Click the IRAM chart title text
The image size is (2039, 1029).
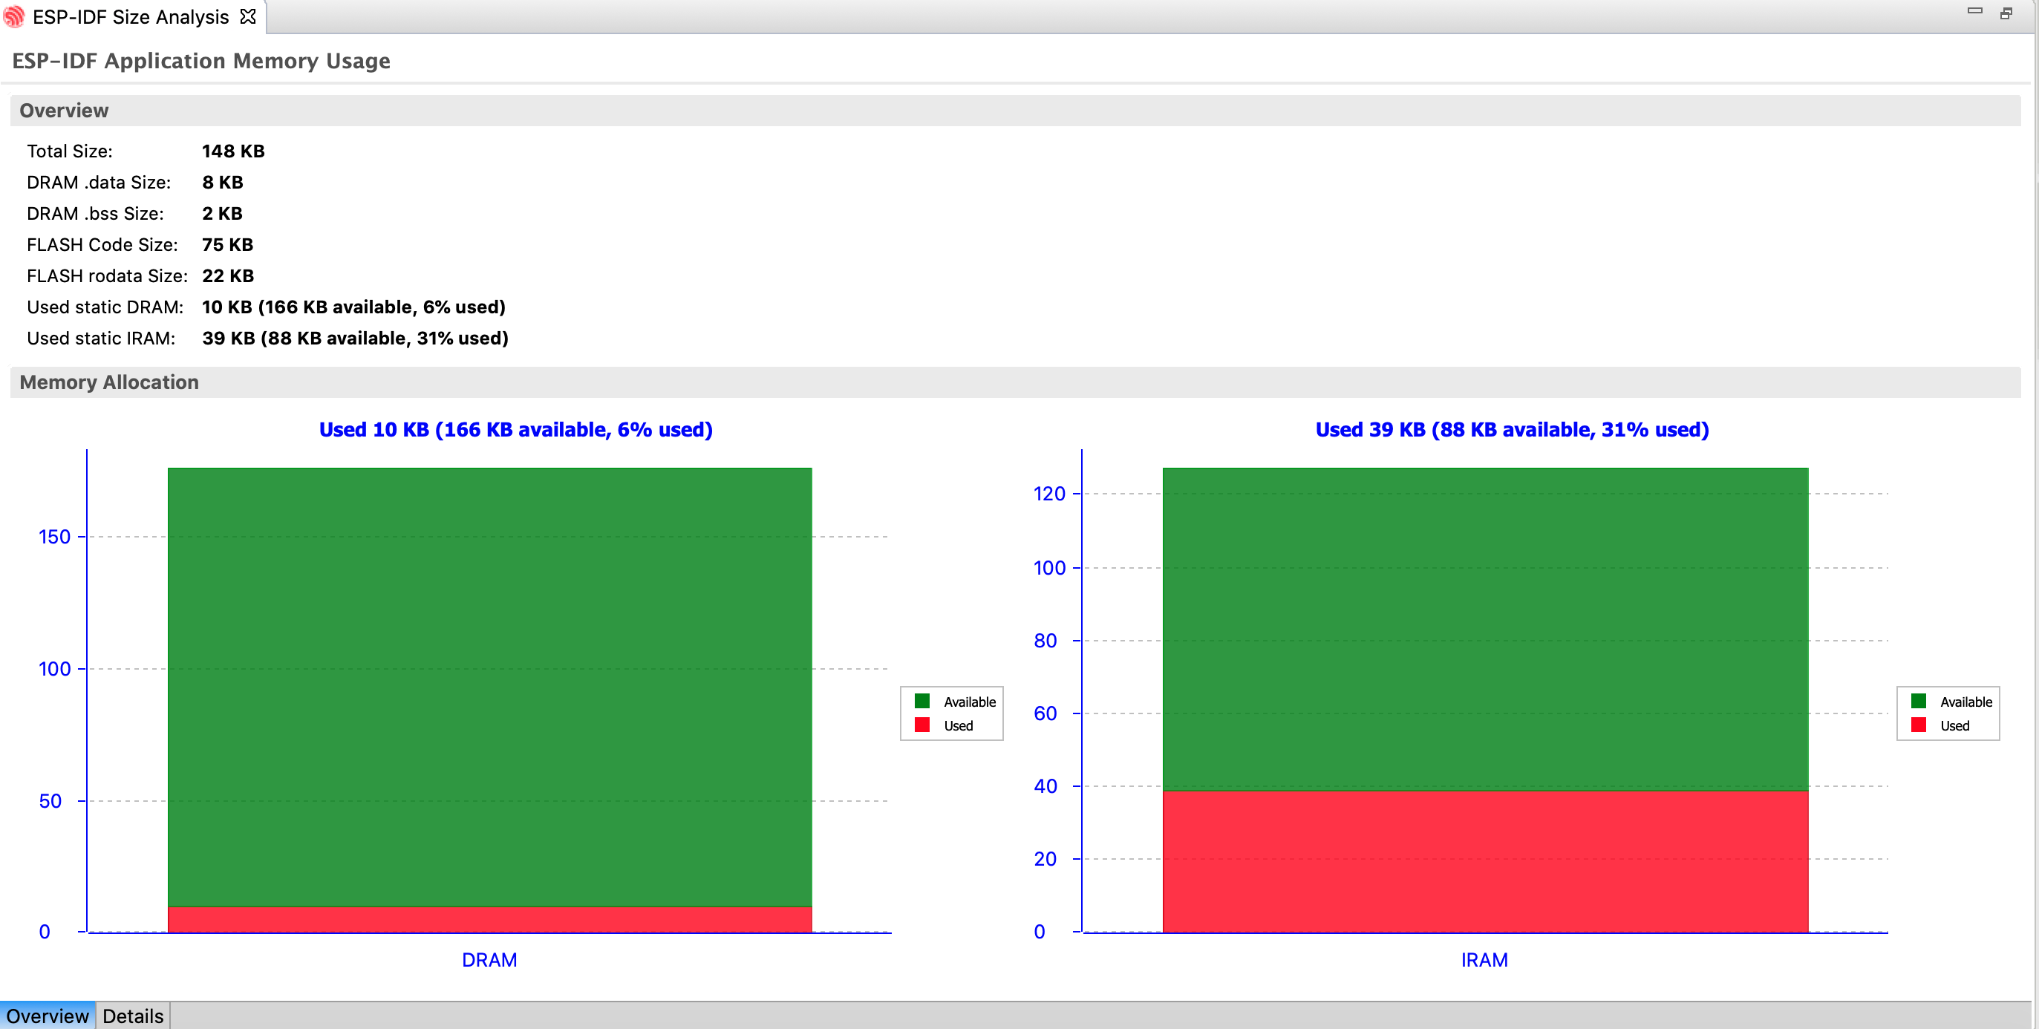(x=1511, y=430)
